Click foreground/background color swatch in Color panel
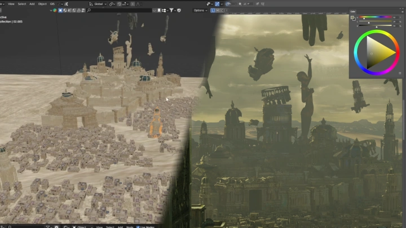Screen dimensions: 406x228 [x=353, y=18]
